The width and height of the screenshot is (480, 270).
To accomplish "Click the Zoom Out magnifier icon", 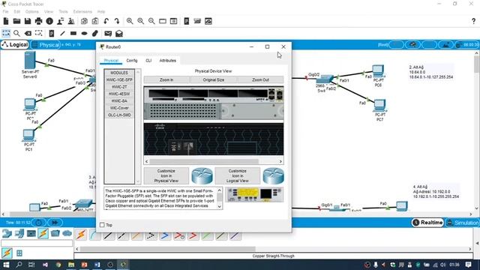I will pyautogui.click(x=151, y=21).
